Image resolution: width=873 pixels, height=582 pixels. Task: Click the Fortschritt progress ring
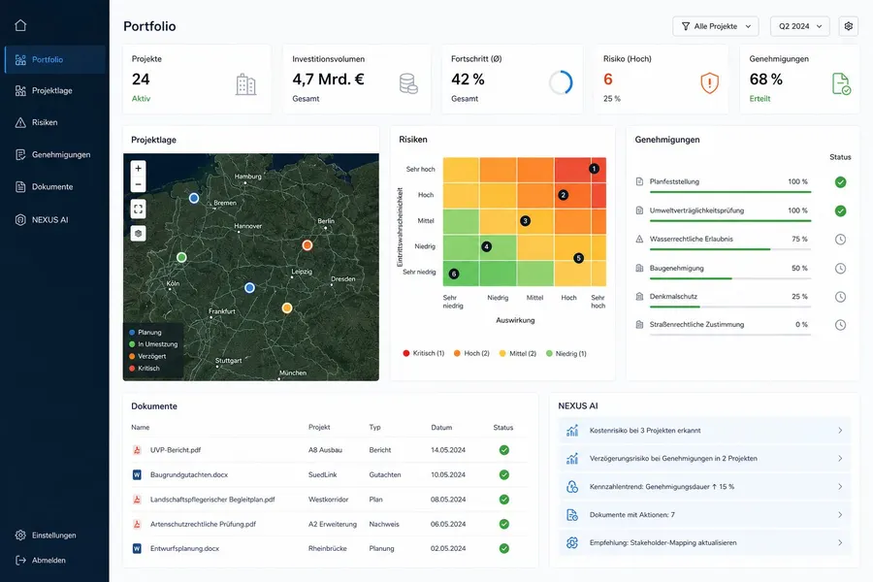[x=561, y=83]
